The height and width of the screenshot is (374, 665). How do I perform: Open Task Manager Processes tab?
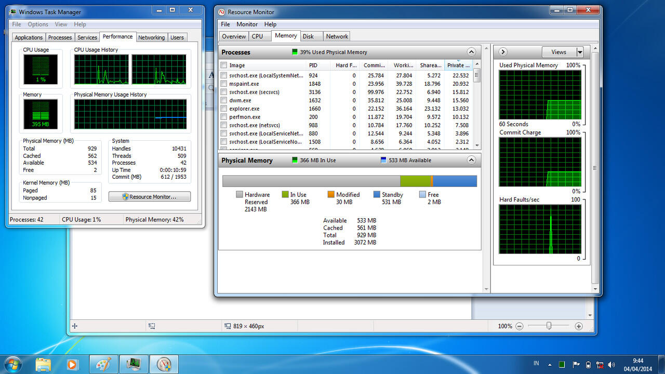coord(60,37)
